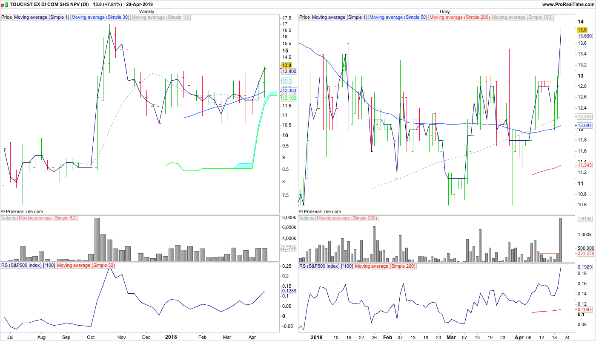This screenshot has width=596, height=341.
Task: Open greyed Moving average (Simple 150) label
Action: pos(522,17)
